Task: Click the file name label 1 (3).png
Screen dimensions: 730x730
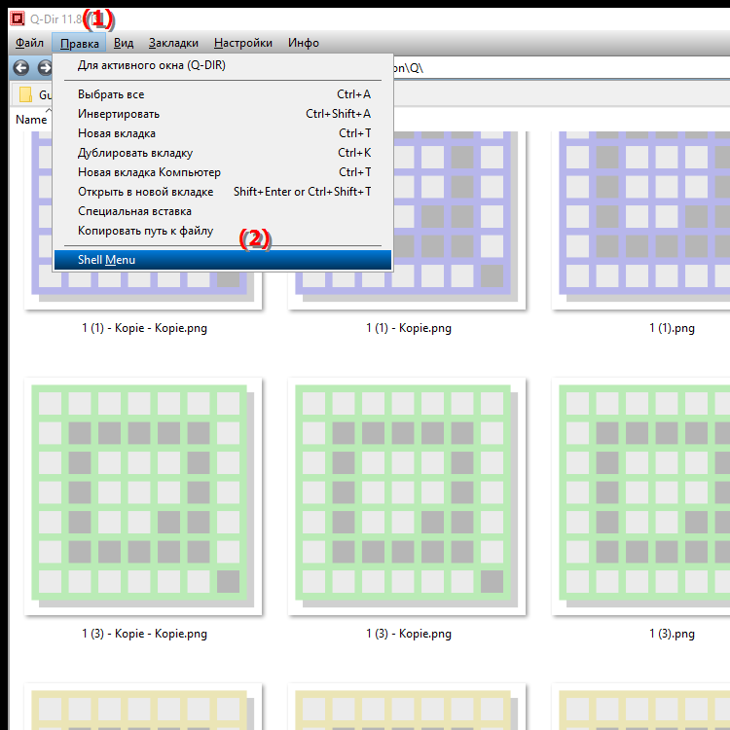Action: [672, 634]
